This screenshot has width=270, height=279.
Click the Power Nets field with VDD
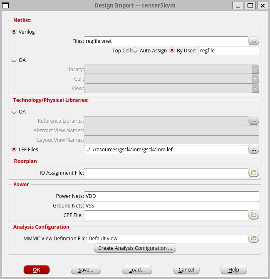point(171,196)
